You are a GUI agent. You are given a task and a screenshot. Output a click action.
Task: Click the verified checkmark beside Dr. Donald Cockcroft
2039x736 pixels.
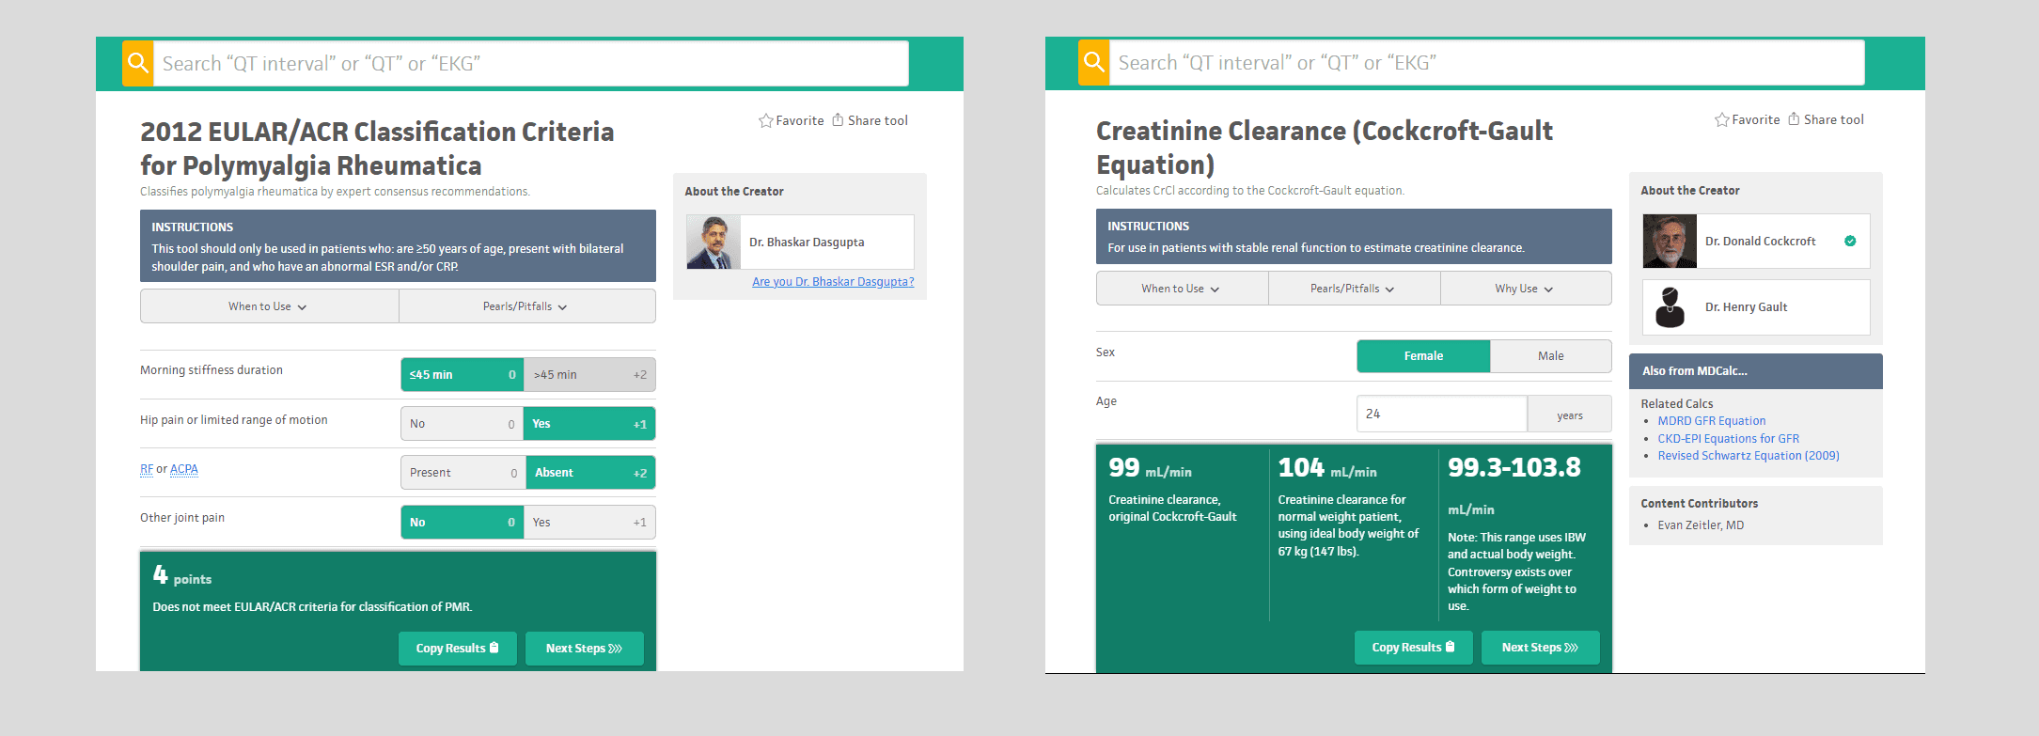[1850, 242]
